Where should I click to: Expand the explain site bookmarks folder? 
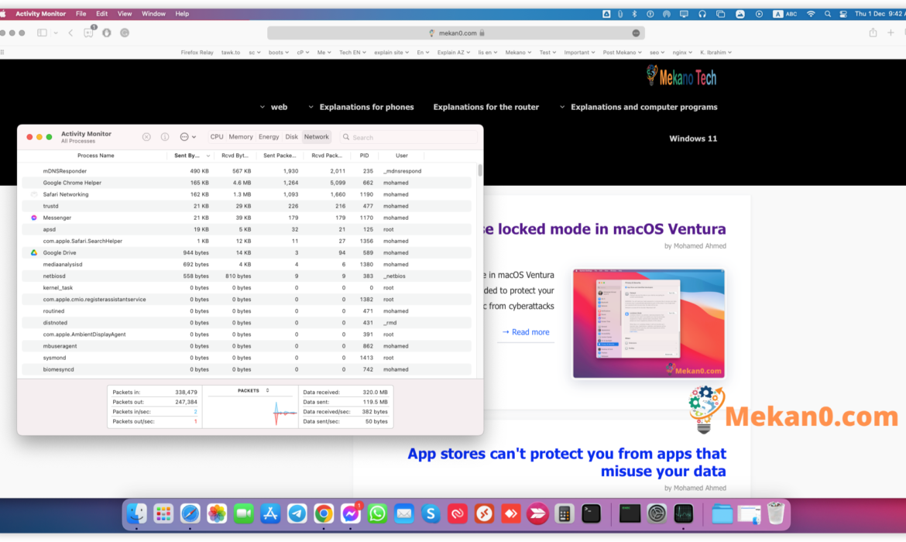click(391, 52)
